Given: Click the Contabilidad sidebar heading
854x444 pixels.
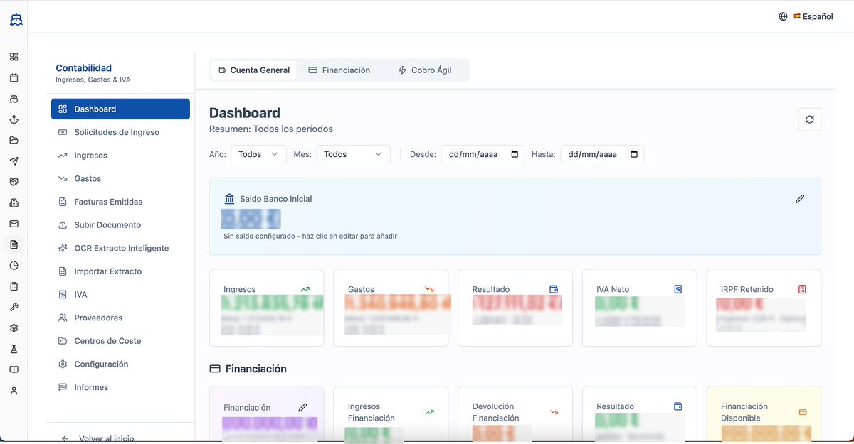Looking at the screenshot, I should [83, 68].
